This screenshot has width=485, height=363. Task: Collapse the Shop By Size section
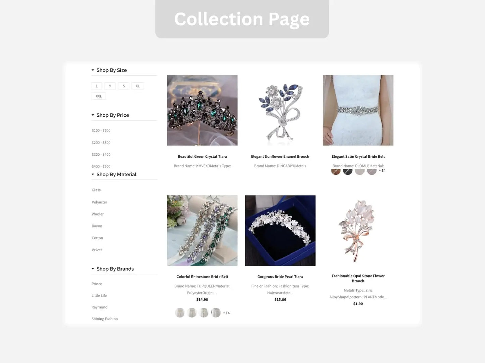click(109, 70)
